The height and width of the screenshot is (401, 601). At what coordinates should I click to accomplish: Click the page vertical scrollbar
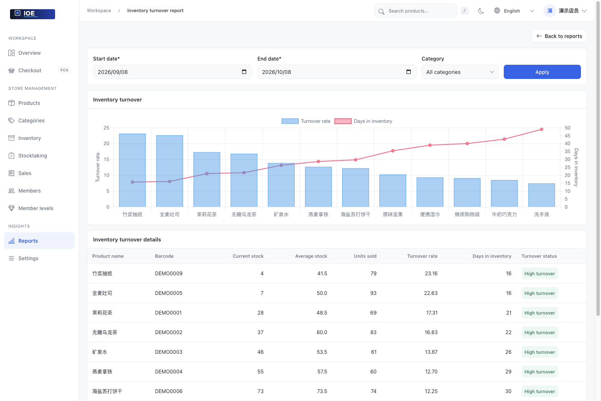pyautogui.click(x=598, y=159)
